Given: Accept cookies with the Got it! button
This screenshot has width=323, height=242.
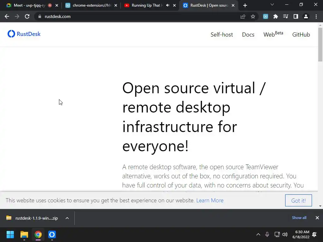Looking at the screenshot, I should tap(298, 200).
